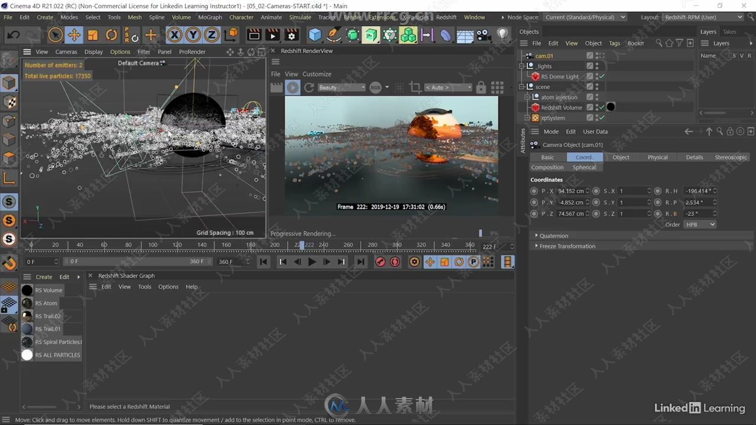The image size is (756, 425).
Task: Switch to the Stereoscopic tab
Action: pyautogui.click(x=731, y=157)
